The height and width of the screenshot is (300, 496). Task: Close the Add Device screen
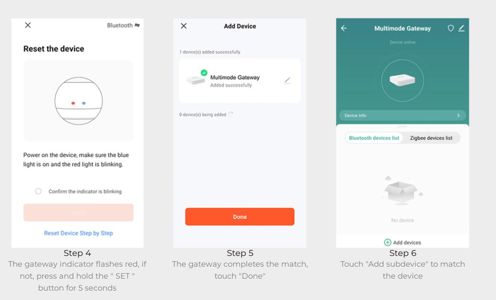coord(184,26)
